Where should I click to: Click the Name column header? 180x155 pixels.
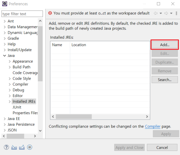60,45
